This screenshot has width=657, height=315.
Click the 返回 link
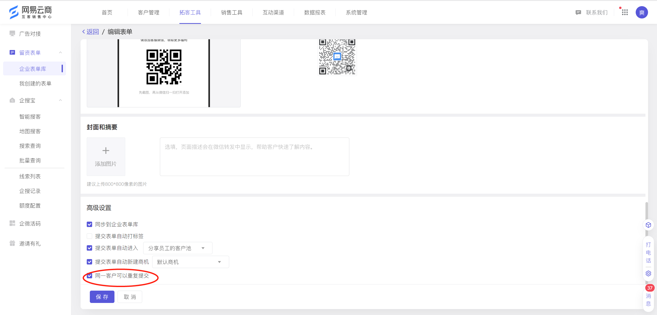pos(93,32)
